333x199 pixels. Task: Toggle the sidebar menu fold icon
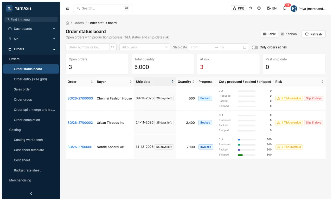point(68,8)
